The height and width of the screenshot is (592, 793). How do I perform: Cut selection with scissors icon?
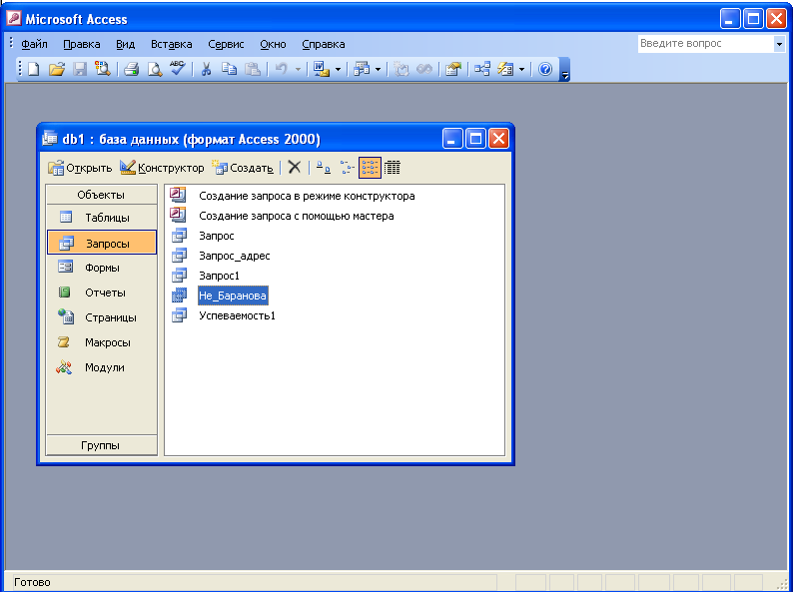pyautogui.click(x=206, y=69)
